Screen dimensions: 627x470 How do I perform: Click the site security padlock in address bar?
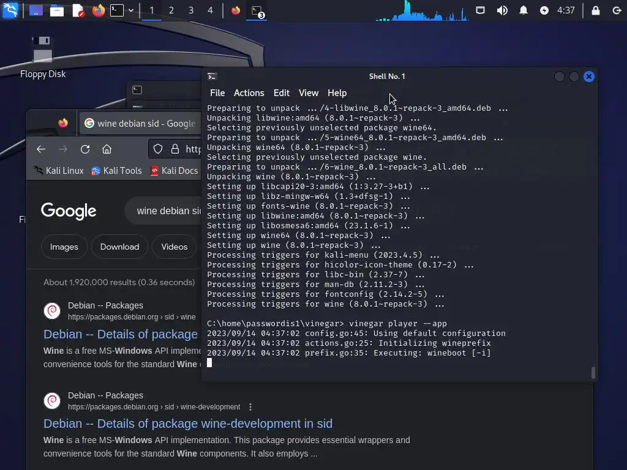tap(175, 149)
